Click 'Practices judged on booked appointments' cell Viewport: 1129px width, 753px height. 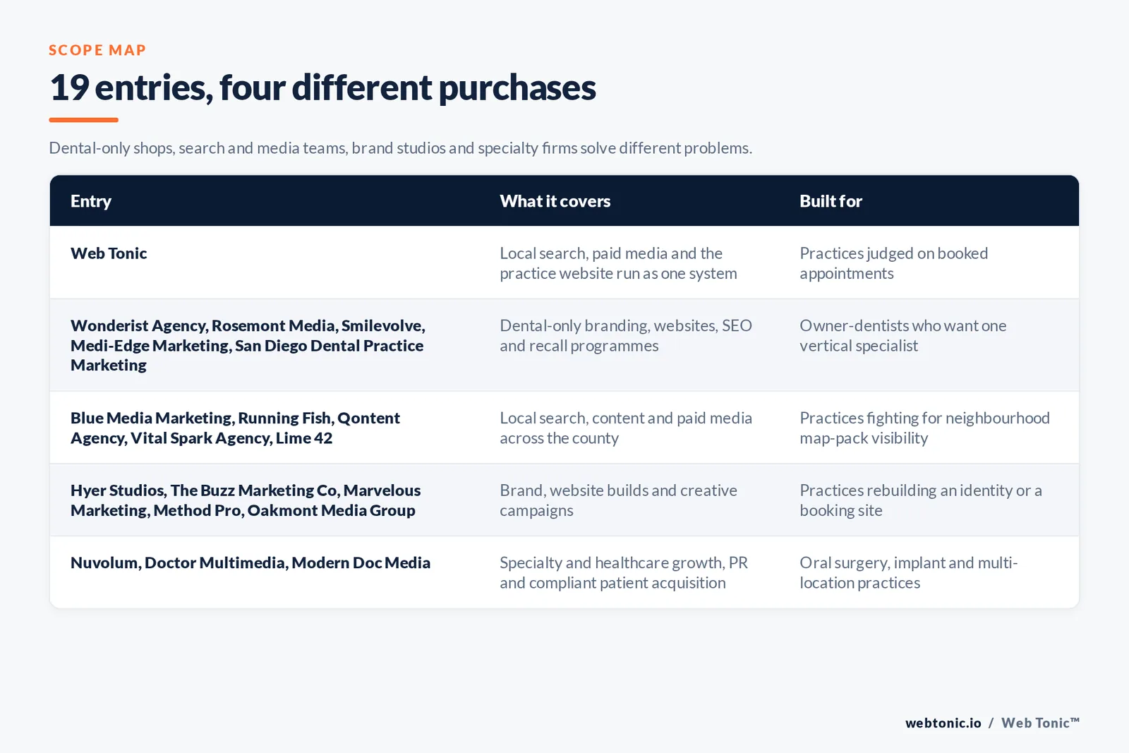tap(893, 263)
